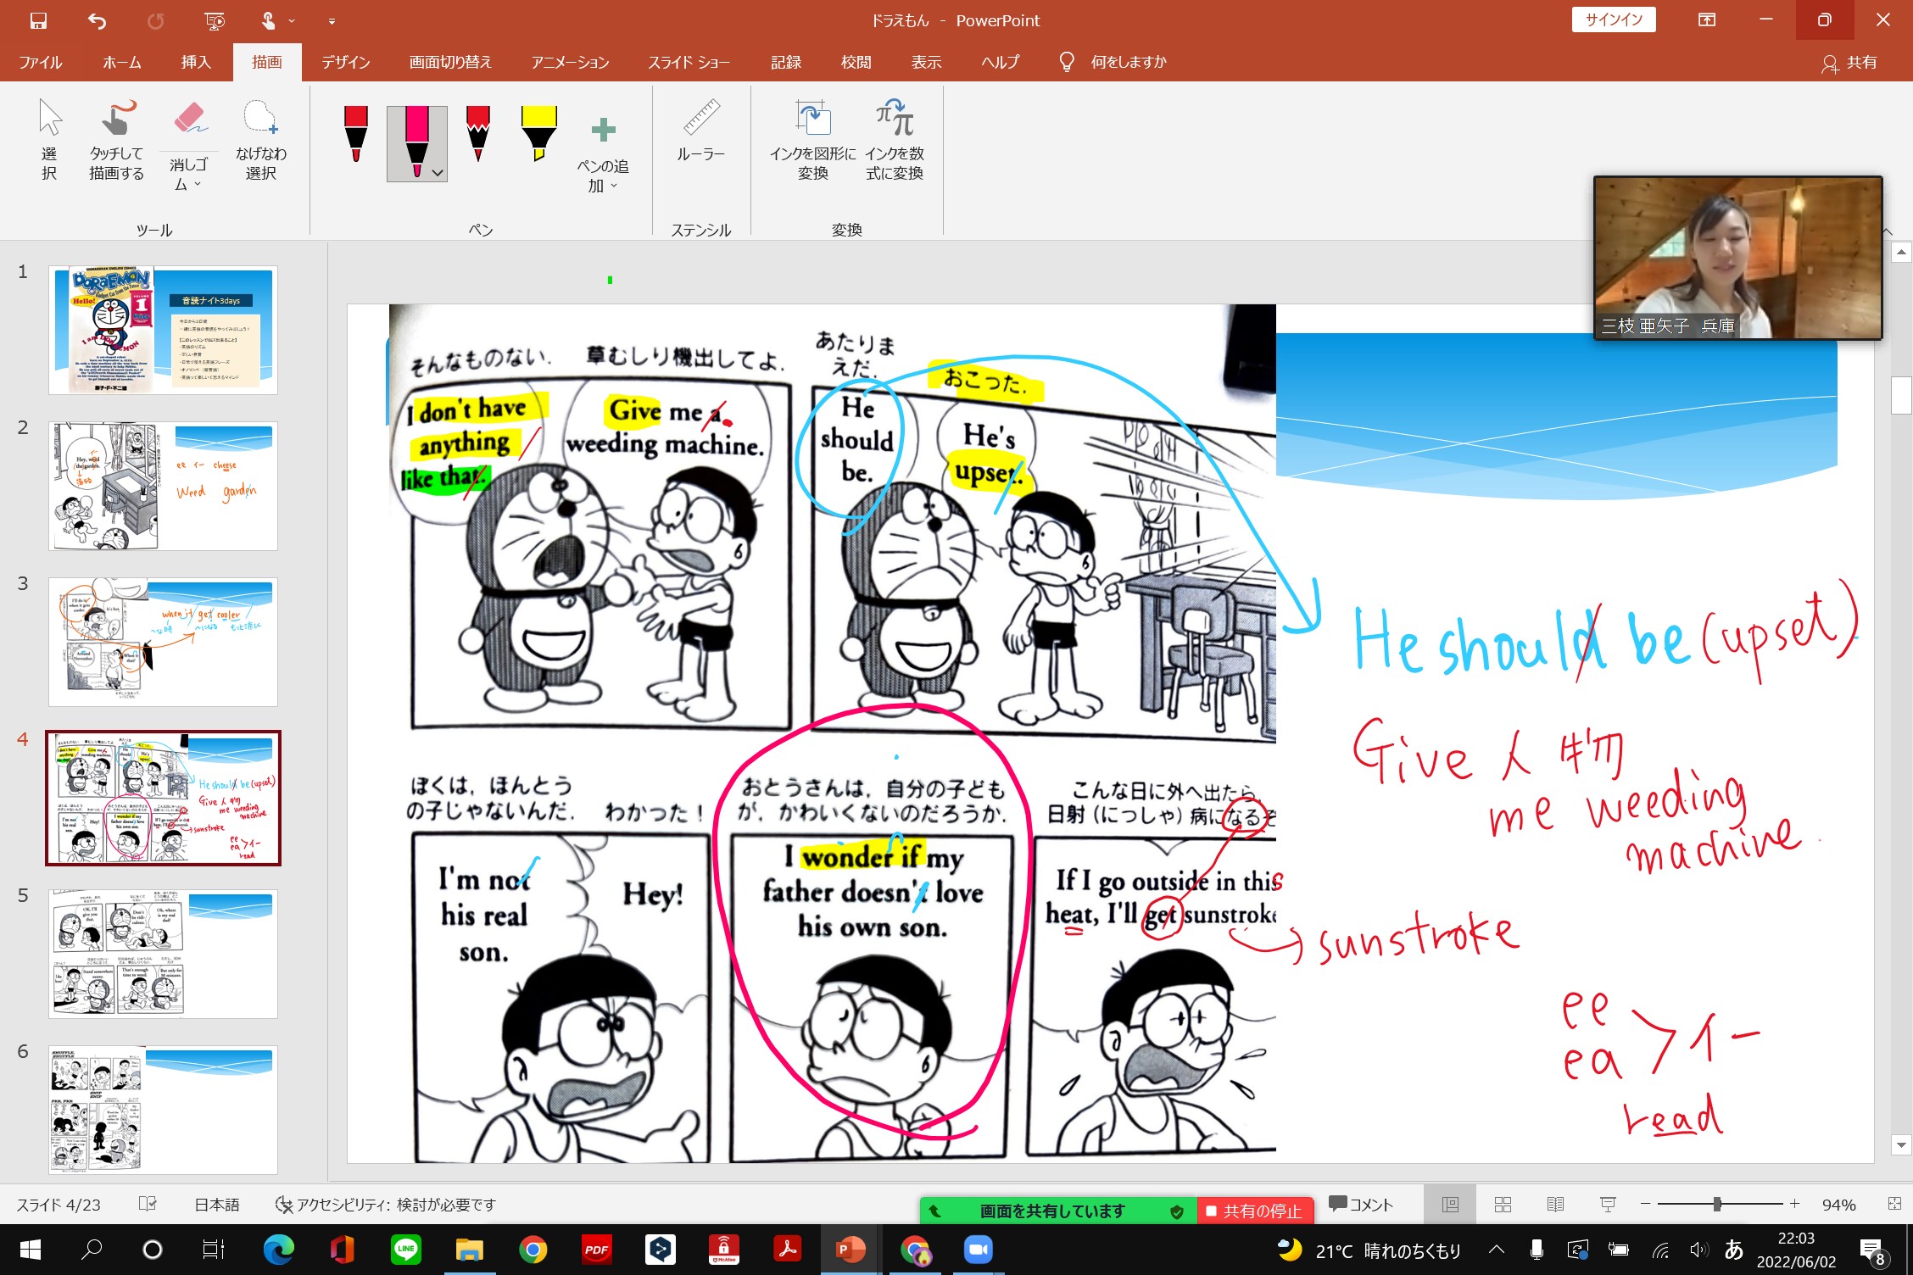Start slideshow from status bar icon
Screen dimensions: 1913x1275
tap(1608, 1205)
